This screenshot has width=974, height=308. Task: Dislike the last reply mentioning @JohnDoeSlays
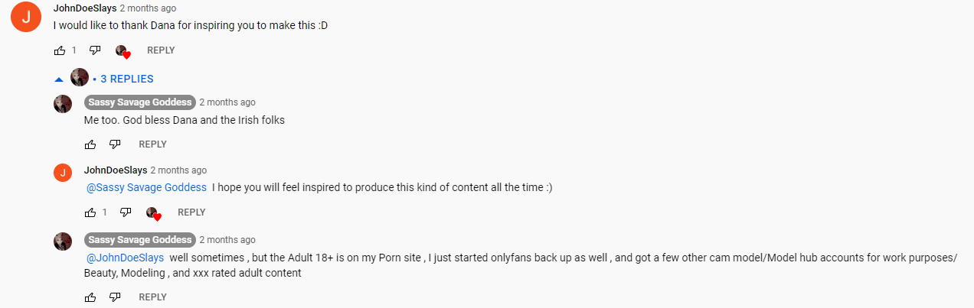click(x=115, y=297)
